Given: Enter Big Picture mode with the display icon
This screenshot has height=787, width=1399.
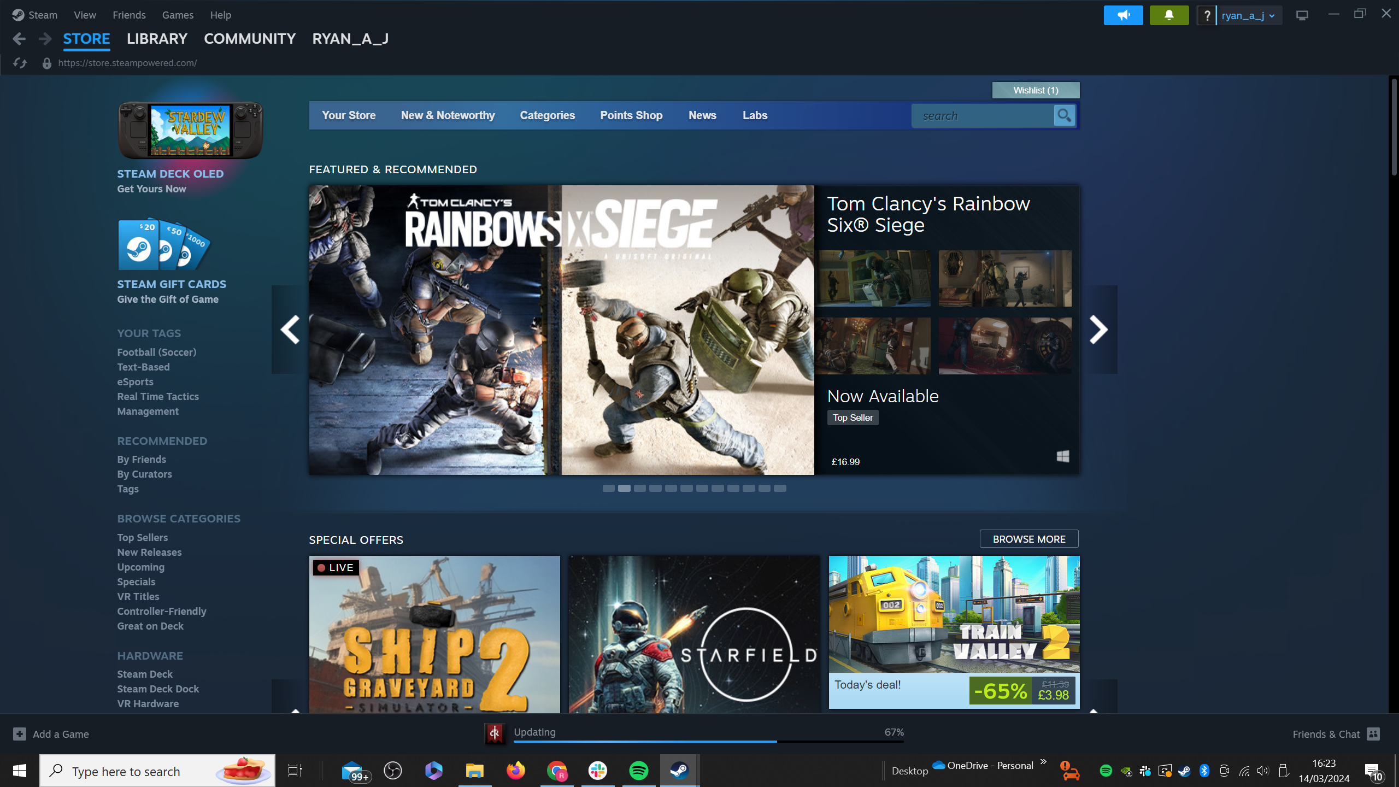Looking at the screenshot, I should coord(1302,15).
